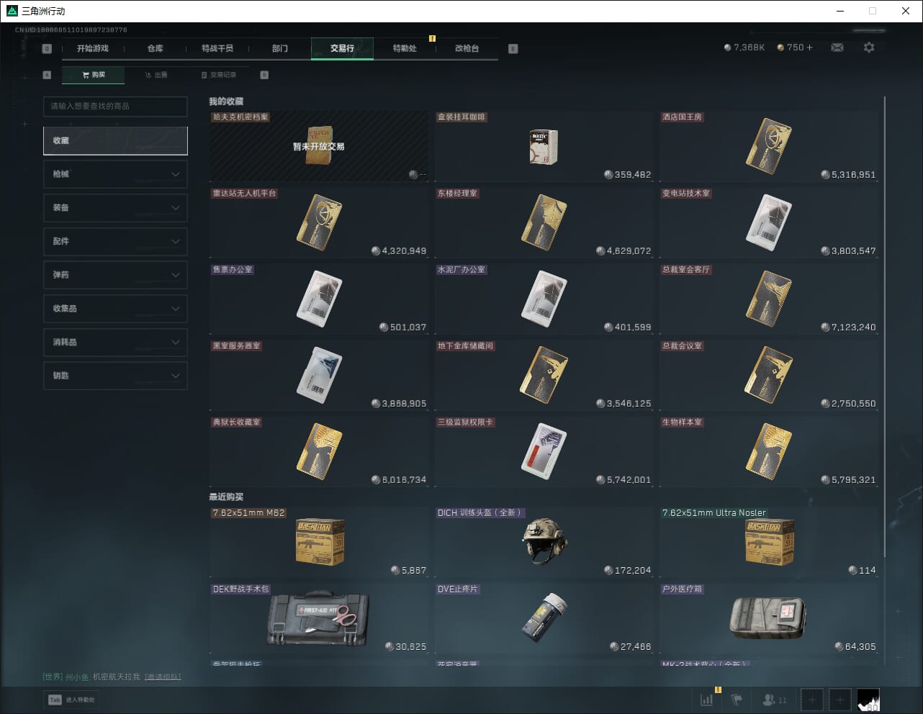
Task: Open the 出售 sub-tab
Action: tap(156, 75)
